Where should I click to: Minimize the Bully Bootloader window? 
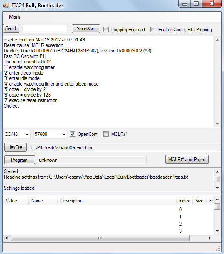point(185,4)
